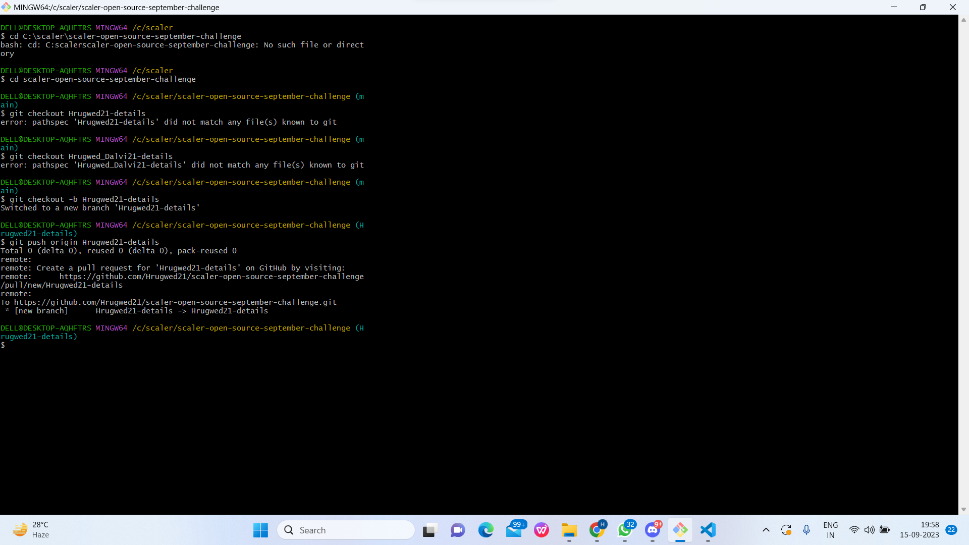Image resolution: width=969 pixels, height=545 pixels.
Task: Open the ENG IN language switcher
Action: point(830,530)
